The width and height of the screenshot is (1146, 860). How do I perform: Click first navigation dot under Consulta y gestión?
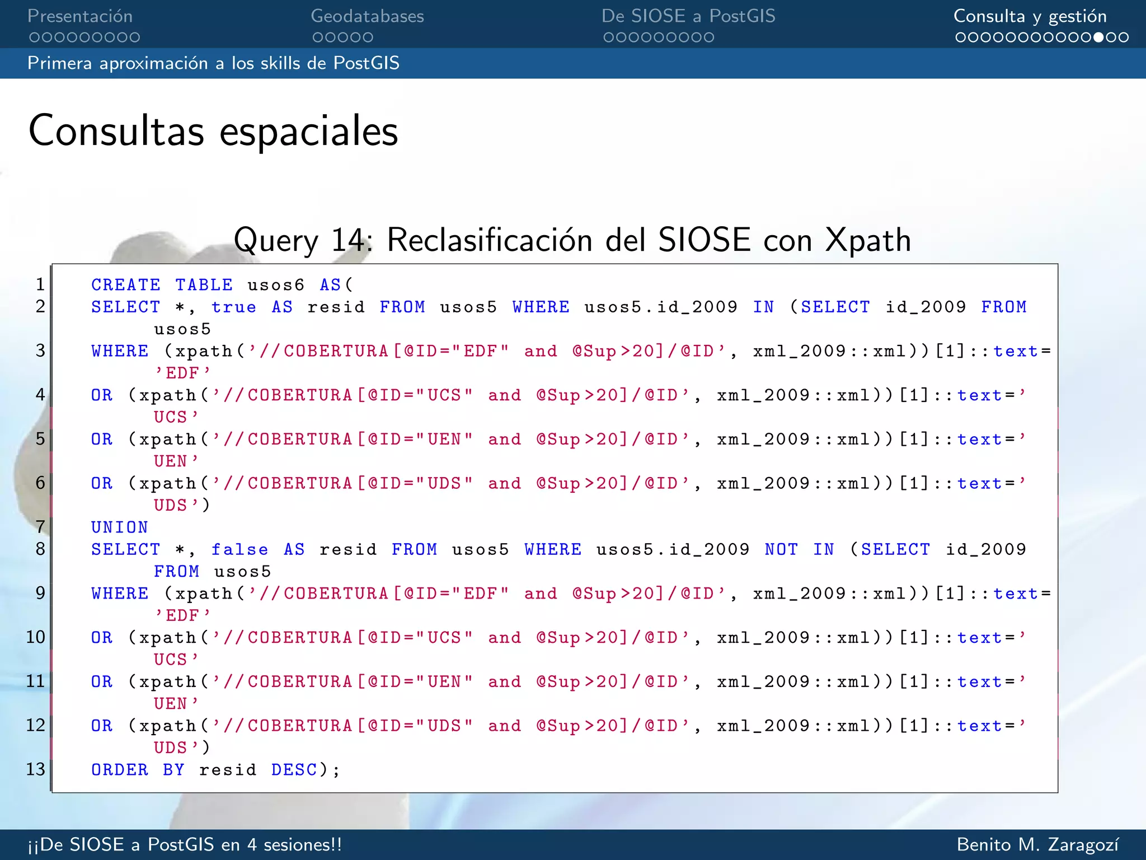(x=961, y=38)
